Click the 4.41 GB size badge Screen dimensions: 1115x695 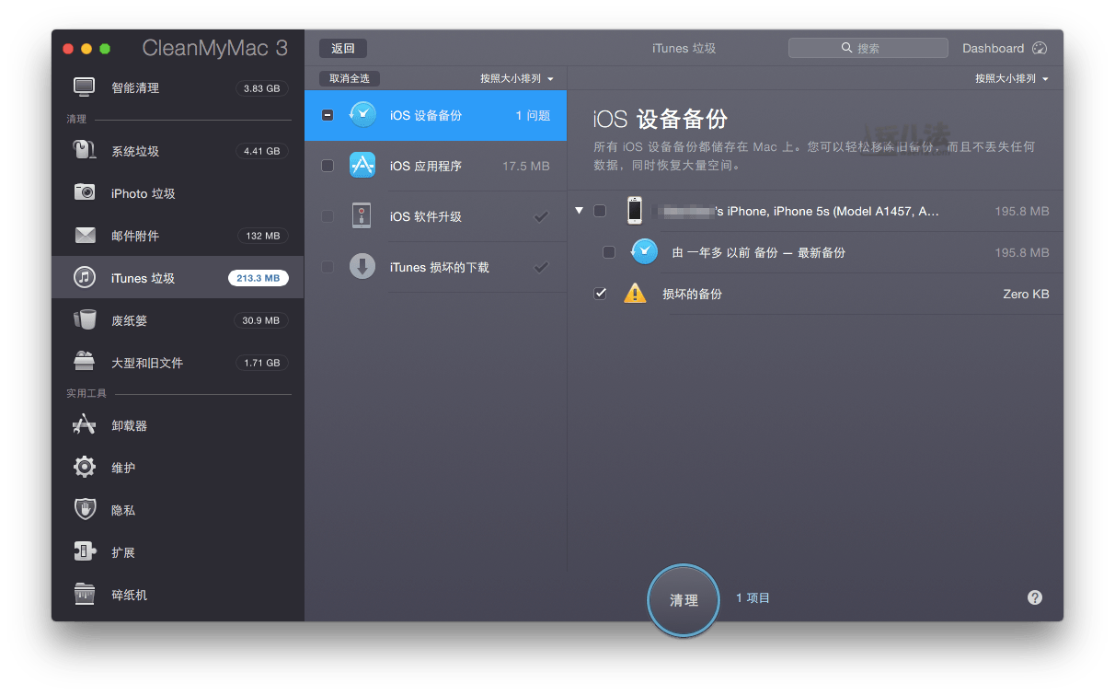click(x=262, y=151)
